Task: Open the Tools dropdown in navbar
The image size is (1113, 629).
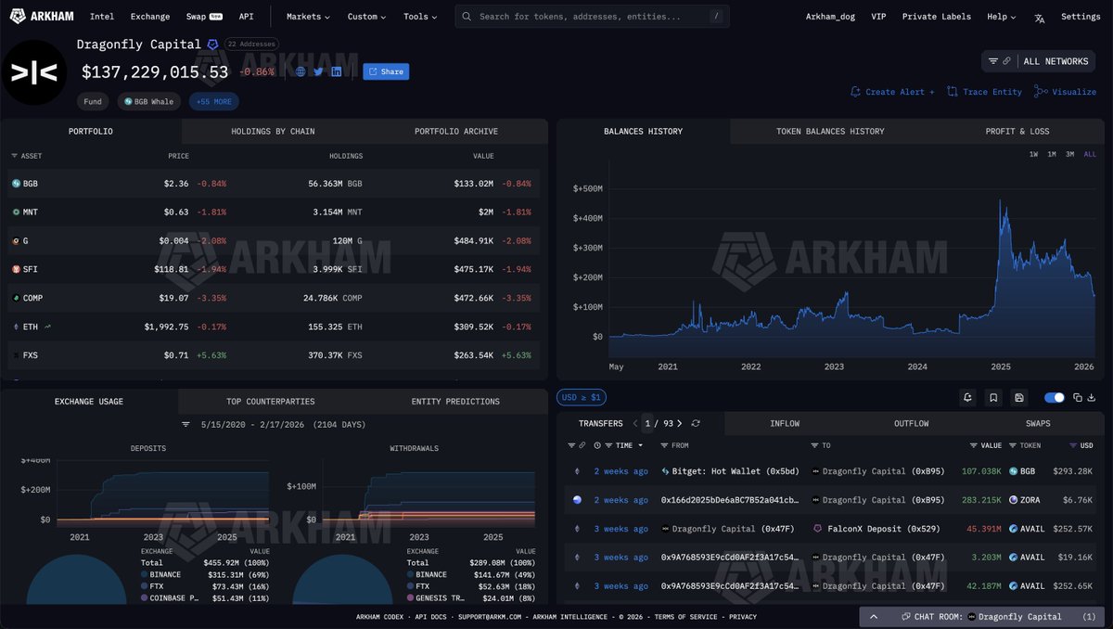Action: 421,17
